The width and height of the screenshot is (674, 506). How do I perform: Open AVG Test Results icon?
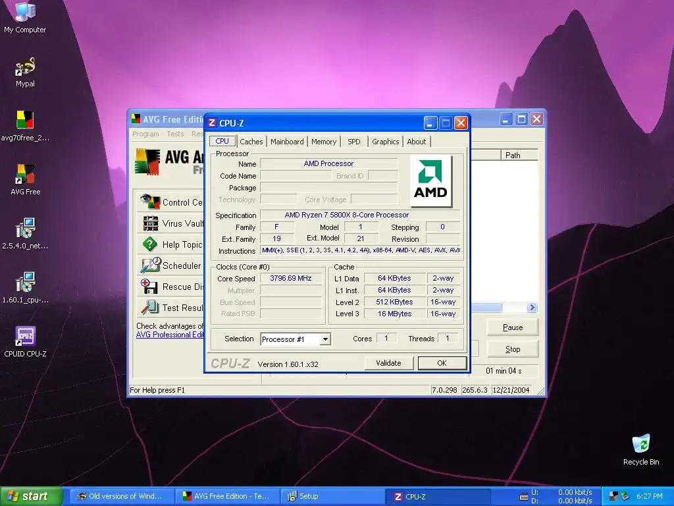(150, 308)
